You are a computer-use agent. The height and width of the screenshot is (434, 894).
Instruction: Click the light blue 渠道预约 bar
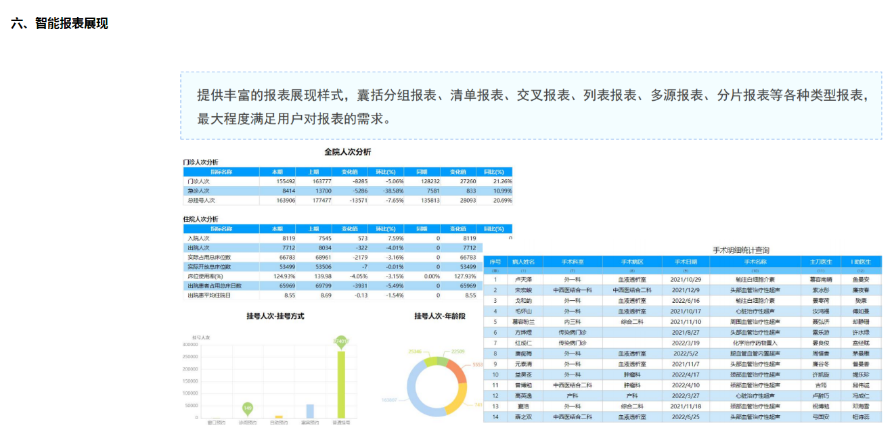[x=310, y=411]
